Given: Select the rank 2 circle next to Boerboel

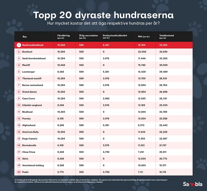Looking at the screenshot, I should pos(19,52).
